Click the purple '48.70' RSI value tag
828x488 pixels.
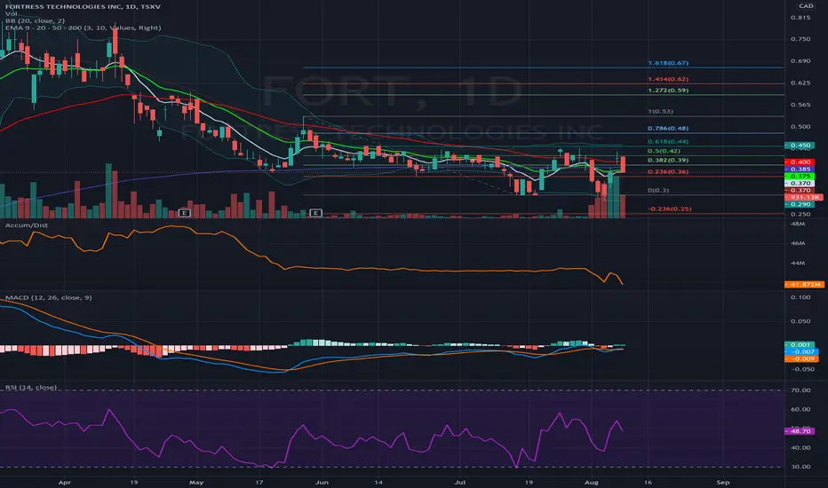(x=800, y=431)
